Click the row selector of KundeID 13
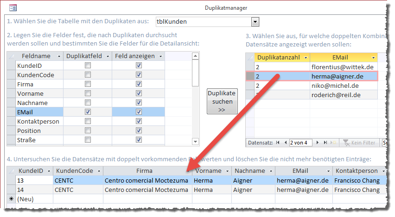The width and height of the screenshot is (395, 217). tap(11, 180)
